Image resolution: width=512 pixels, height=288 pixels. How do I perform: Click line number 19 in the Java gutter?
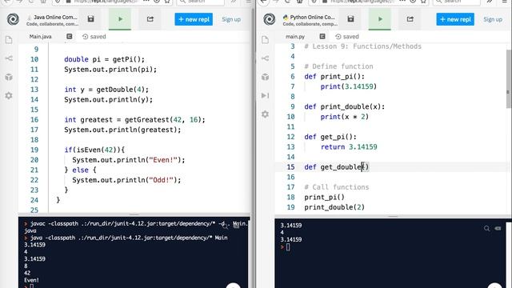pyautogui.click(x=34, y=150)
